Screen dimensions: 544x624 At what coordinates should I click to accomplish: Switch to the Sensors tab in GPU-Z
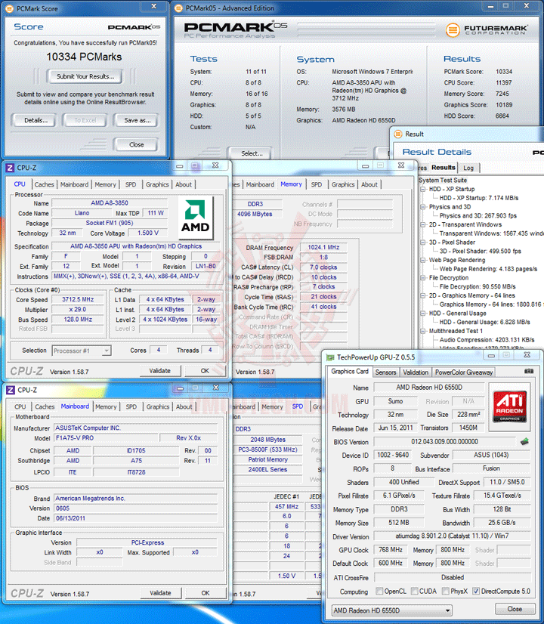click(x=385, y=372)
